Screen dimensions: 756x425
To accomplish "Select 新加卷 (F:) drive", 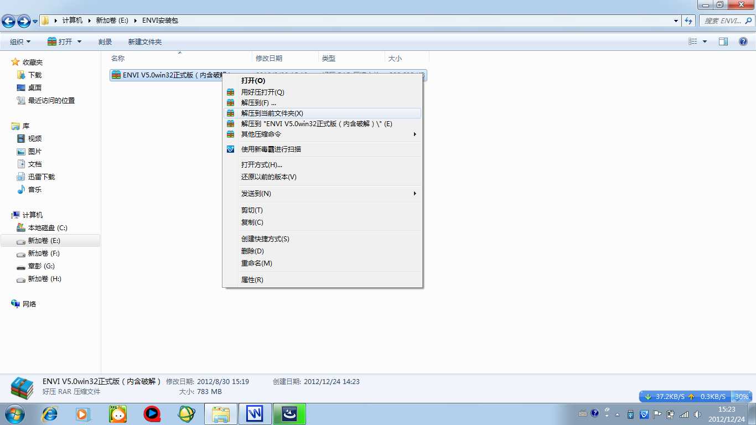I will pos(43,253).
